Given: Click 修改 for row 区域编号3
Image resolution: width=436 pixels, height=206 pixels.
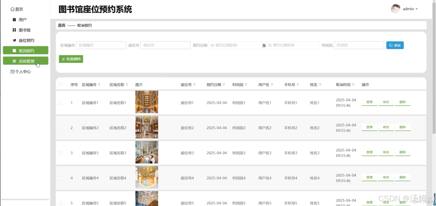Looking at the screenshot, I should [386, 152].
